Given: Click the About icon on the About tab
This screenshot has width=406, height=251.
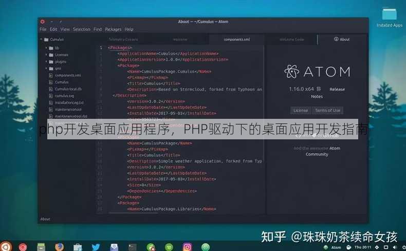Looking at the screenshot, I should (x=336, y=39).
